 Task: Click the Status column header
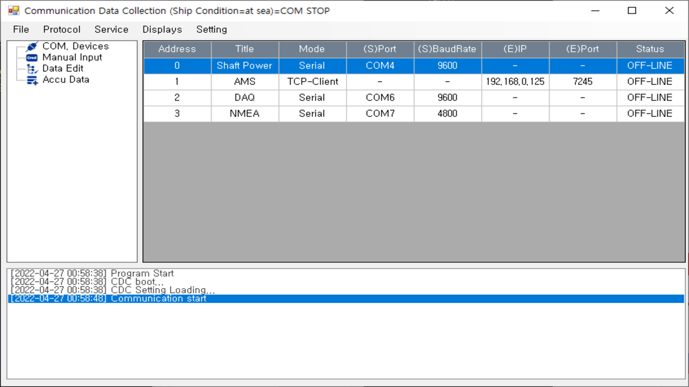click(x=650, y=49)
